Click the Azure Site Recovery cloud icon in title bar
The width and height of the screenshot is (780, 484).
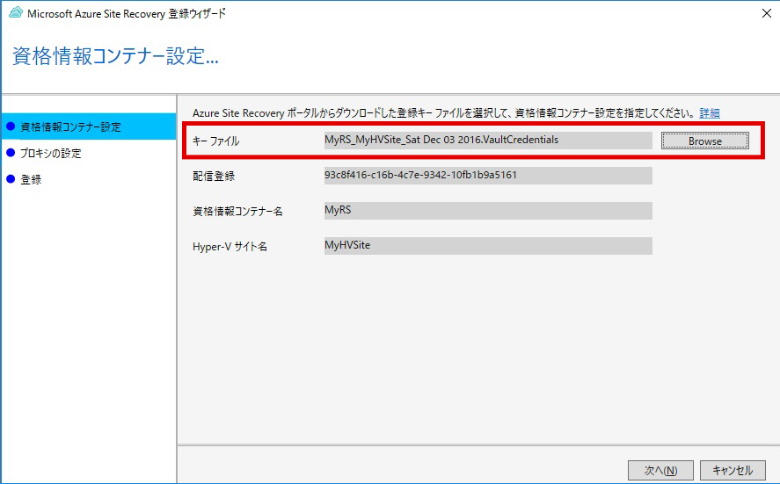(x=16, y=13)
